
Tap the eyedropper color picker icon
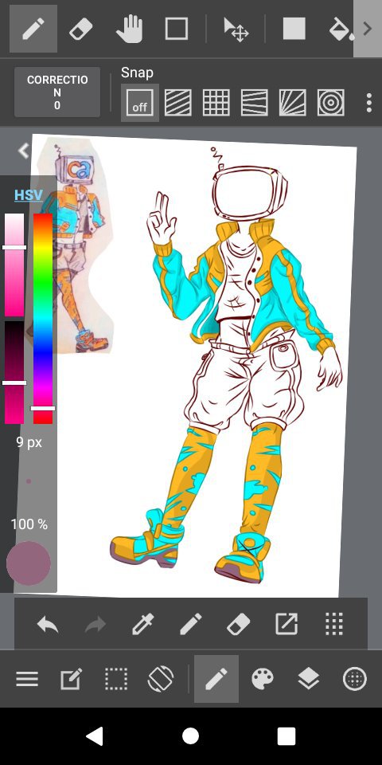click(x=142, y=623)
